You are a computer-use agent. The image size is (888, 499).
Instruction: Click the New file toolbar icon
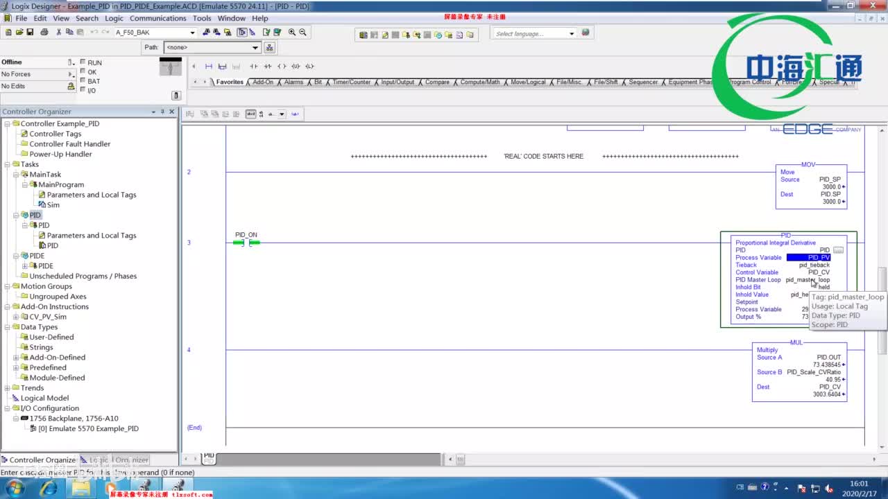tap(8, 32)
